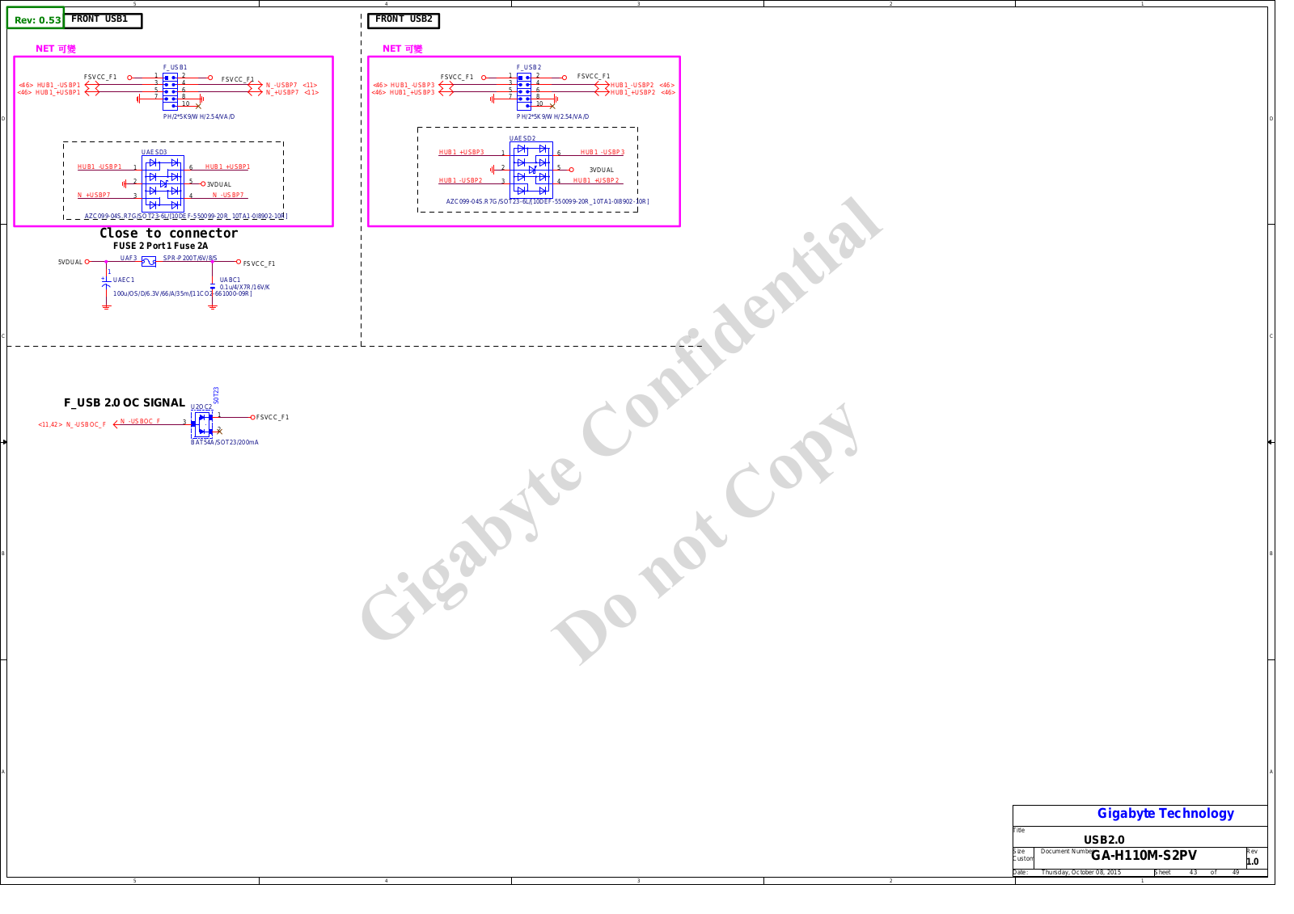The image size is (1294, 914).
Task: Click the 0.1u/4/X7R/16V/K capacitor value
Action: point(245,287)
